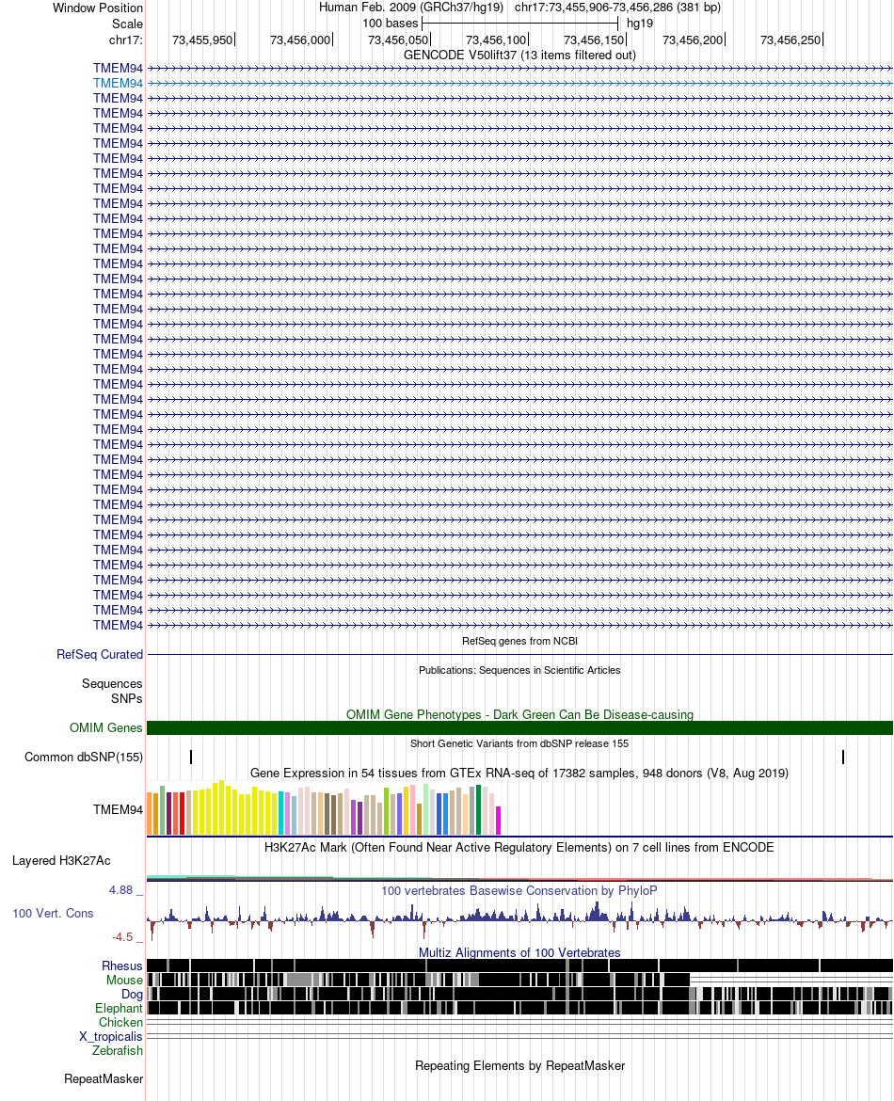
Task: Click the left dbSNP variant tick mark
Action: 191,757
